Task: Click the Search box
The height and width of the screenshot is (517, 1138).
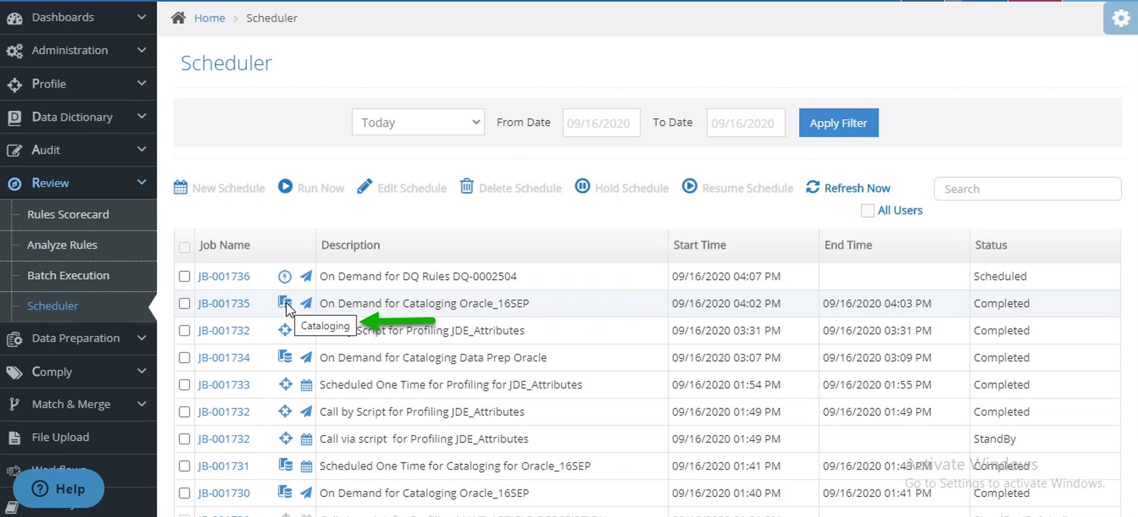Action: point(1027,189)
